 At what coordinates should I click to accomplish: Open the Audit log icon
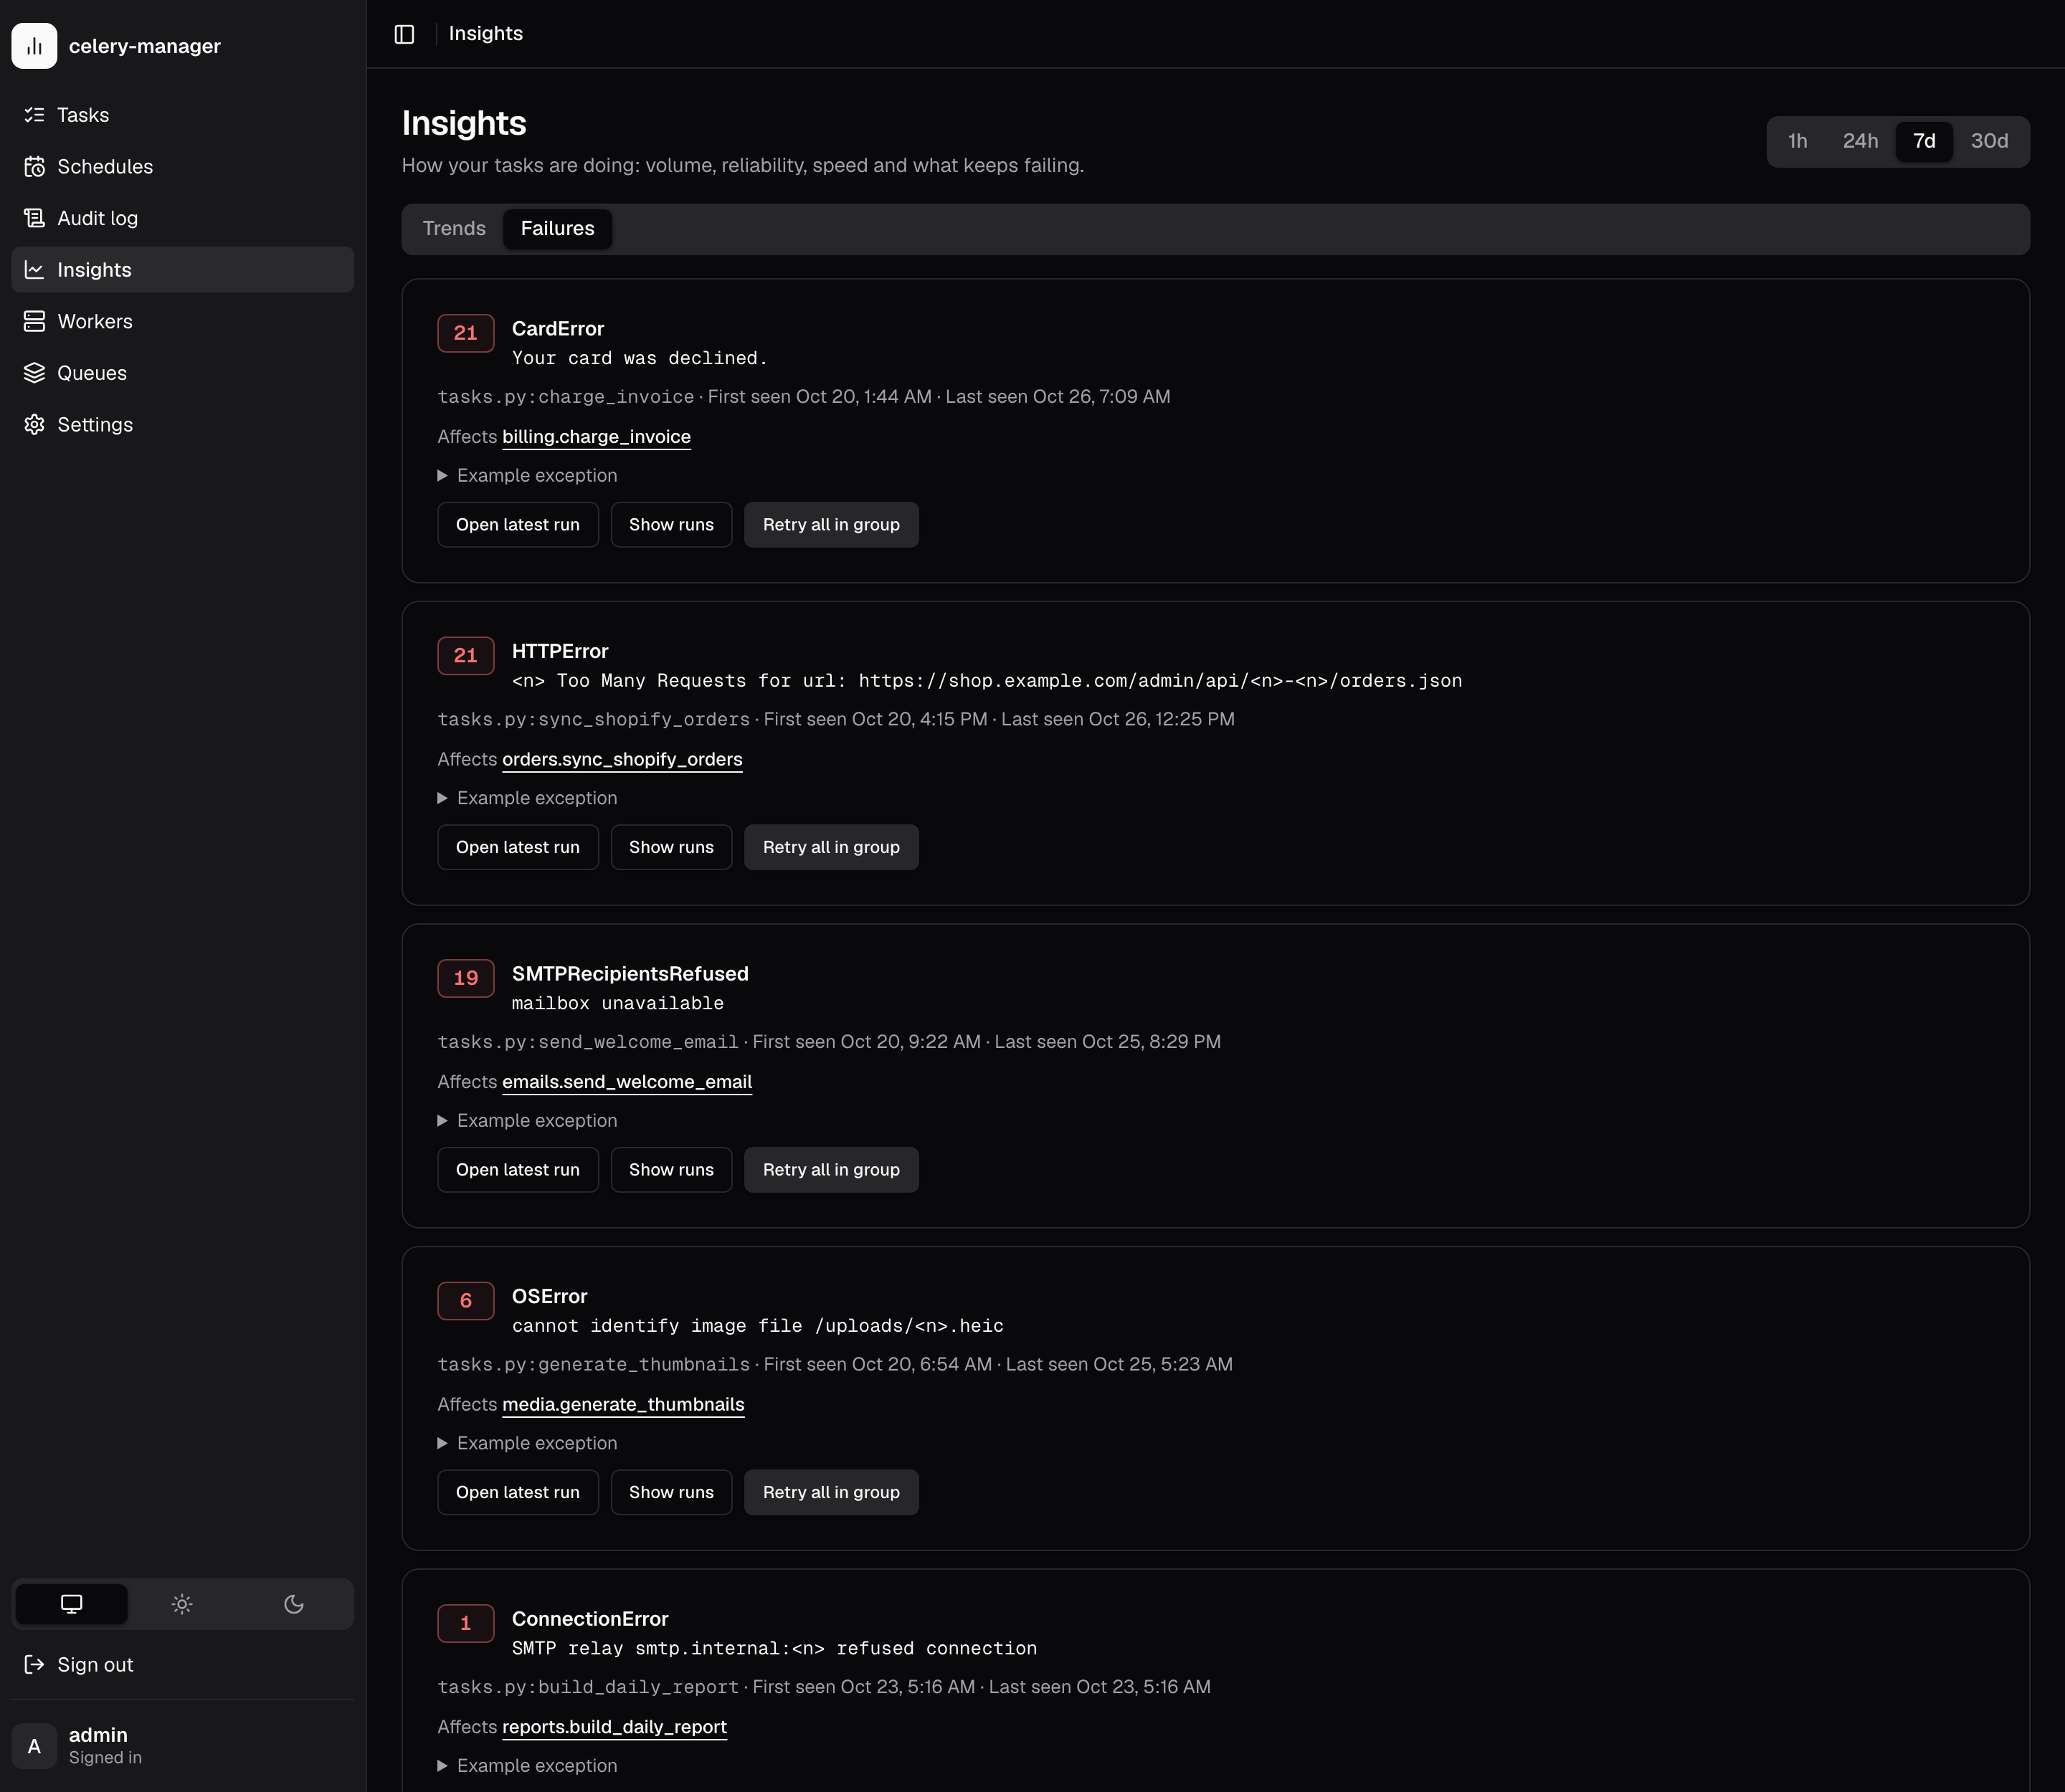click(x=35, y=218)
